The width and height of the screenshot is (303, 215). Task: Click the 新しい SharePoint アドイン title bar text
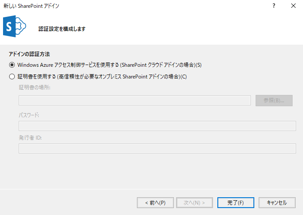click(x=31, y=6)
